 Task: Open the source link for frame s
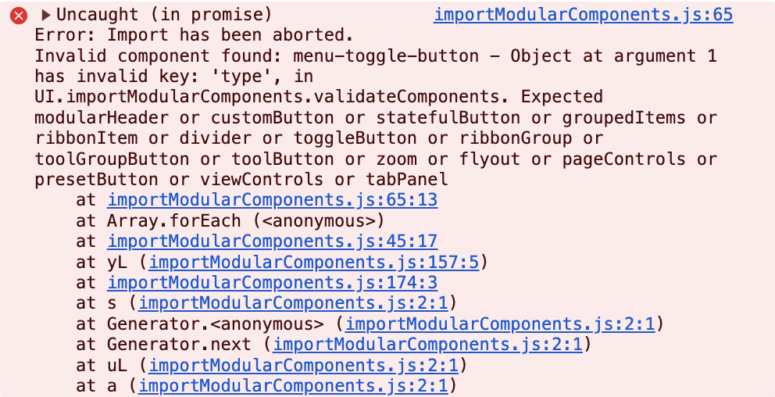tap(292, 302)
